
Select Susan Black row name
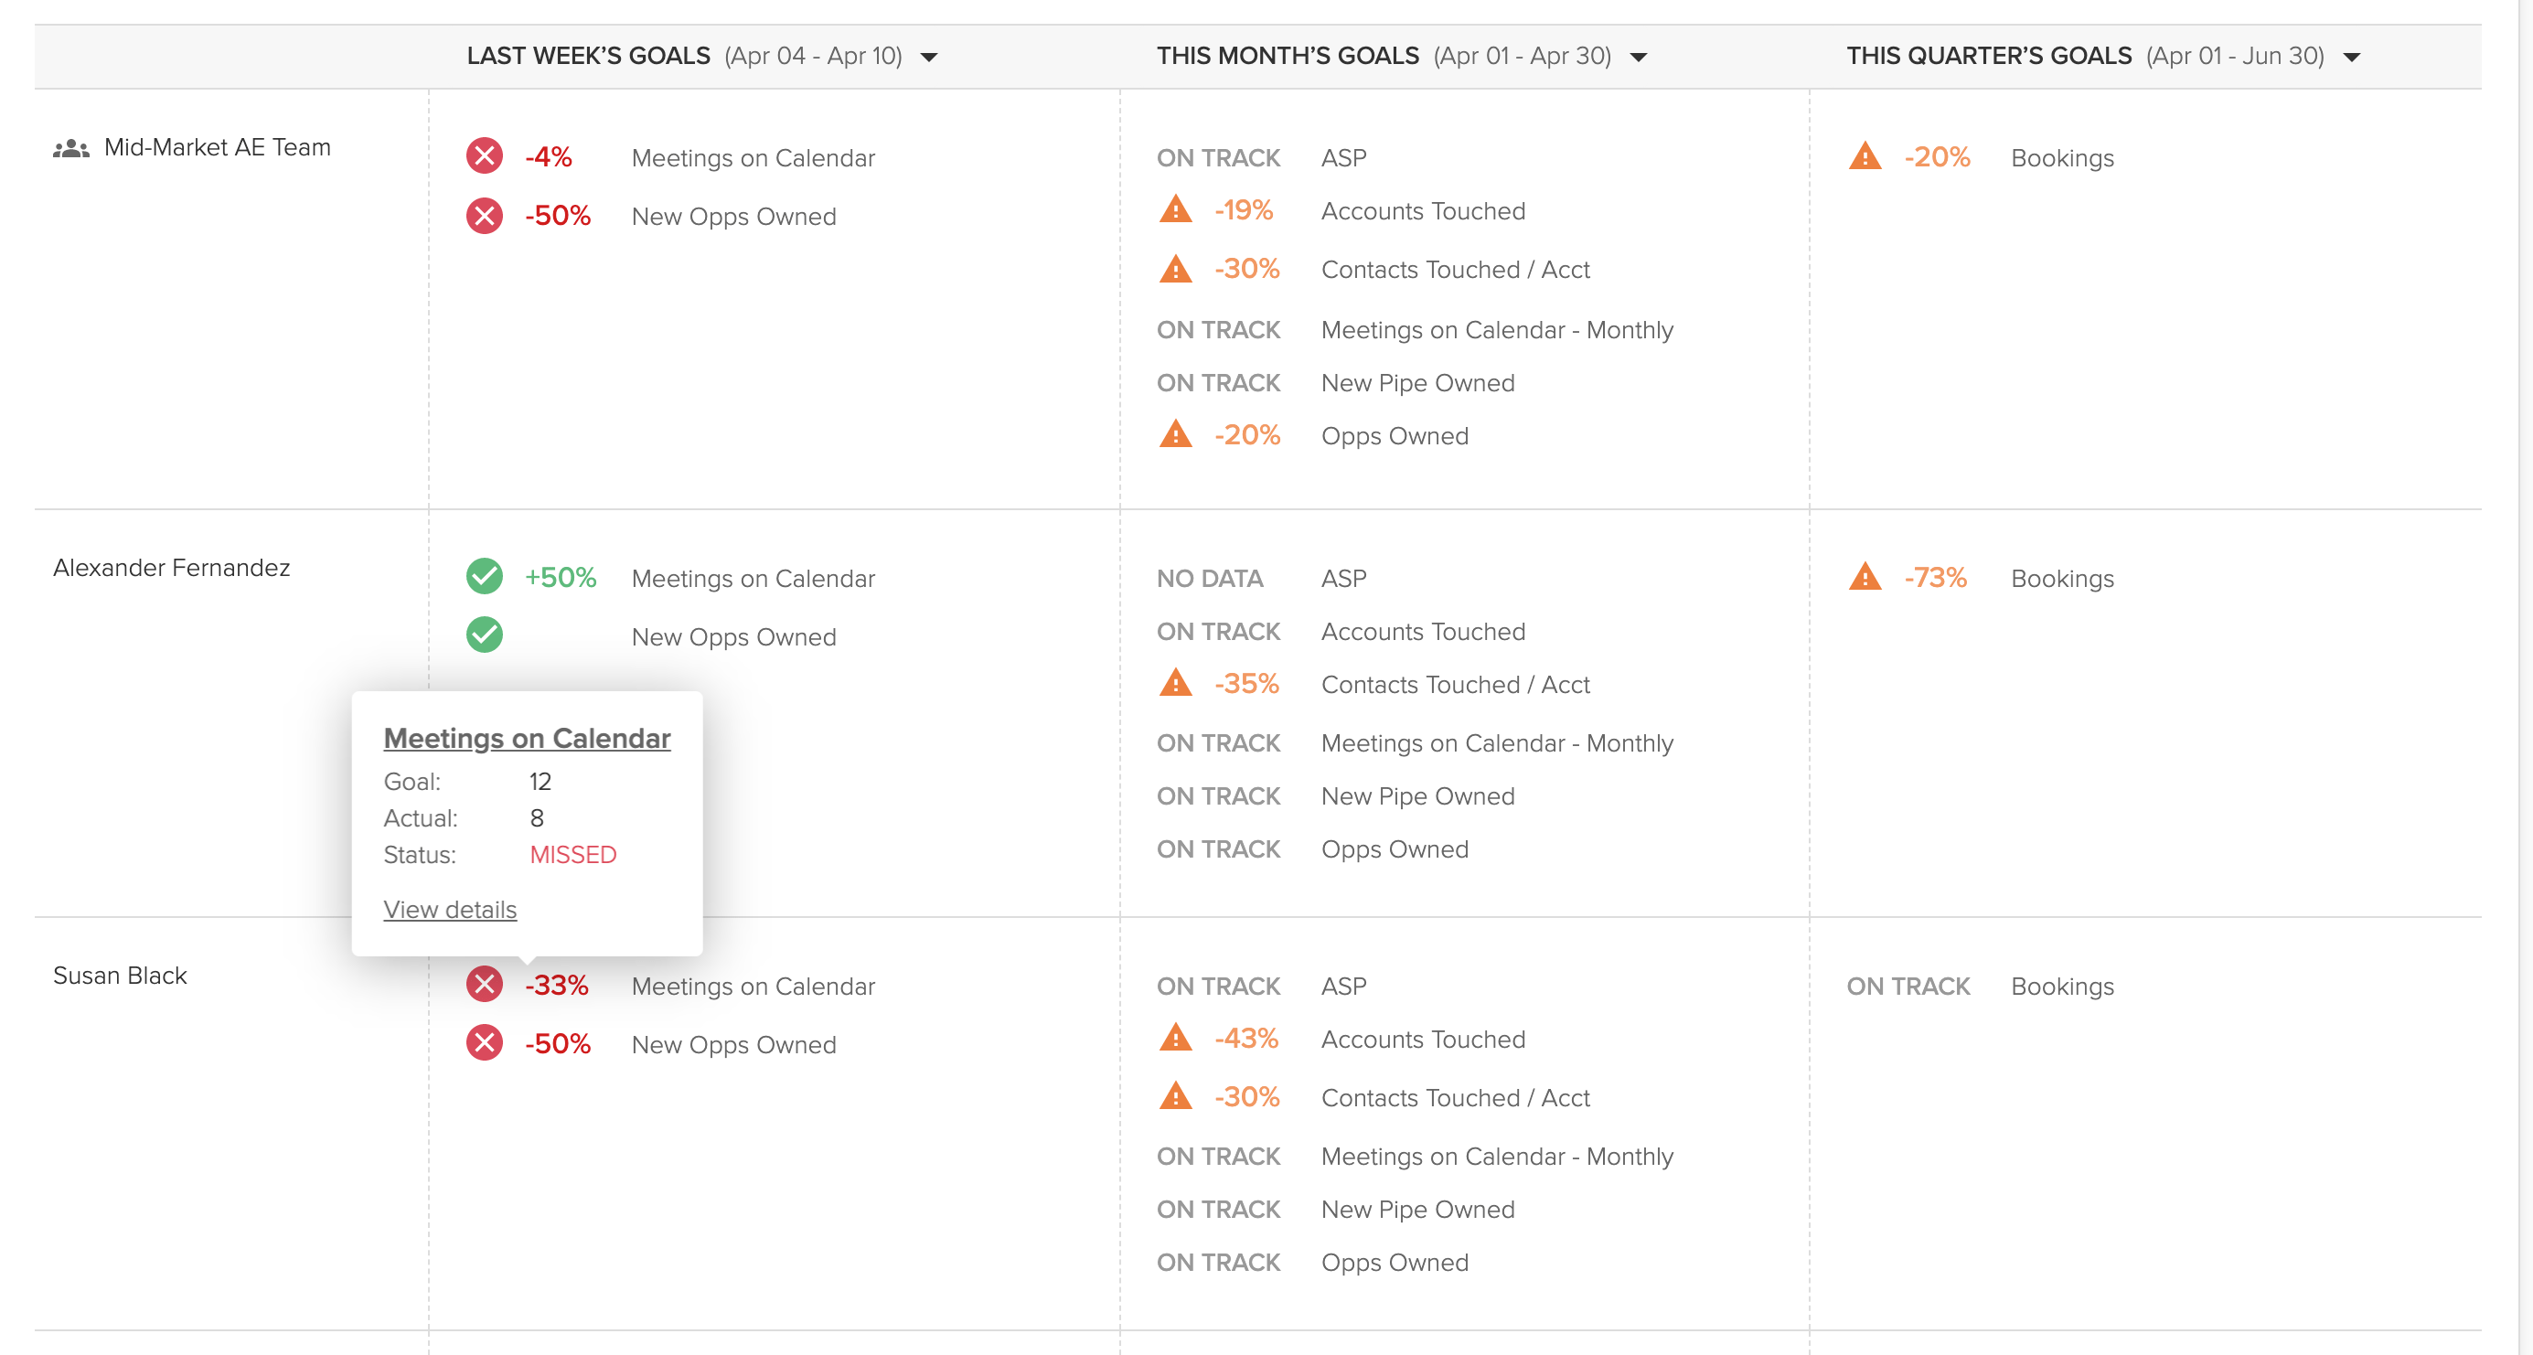click(x=119, y=976)
